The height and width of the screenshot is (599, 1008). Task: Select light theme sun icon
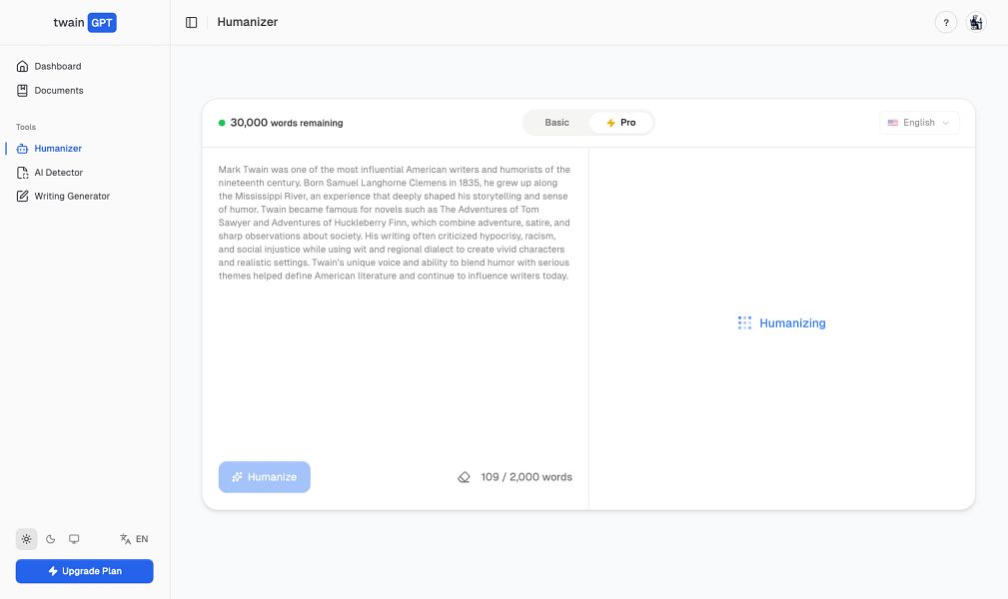pos(26,539)
